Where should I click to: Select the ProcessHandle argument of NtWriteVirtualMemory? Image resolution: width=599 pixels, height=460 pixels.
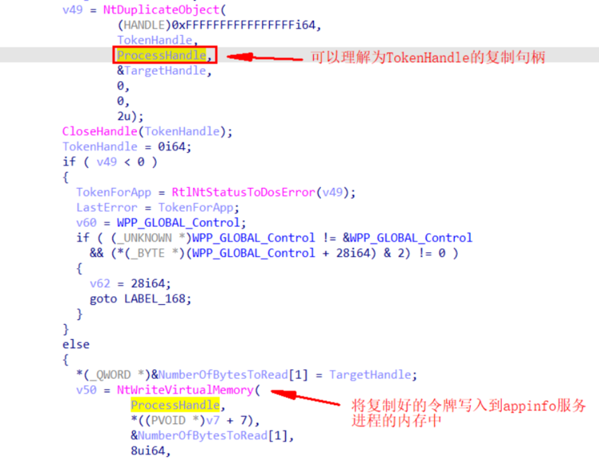[175, 405]
